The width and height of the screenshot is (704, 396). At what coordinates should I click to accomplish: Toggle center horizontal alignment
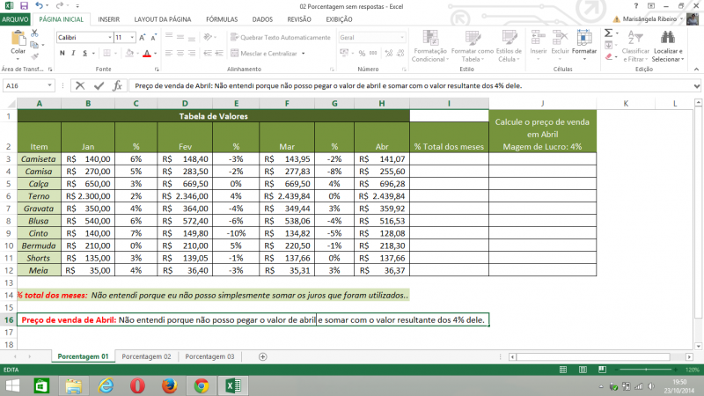(180, 53)
